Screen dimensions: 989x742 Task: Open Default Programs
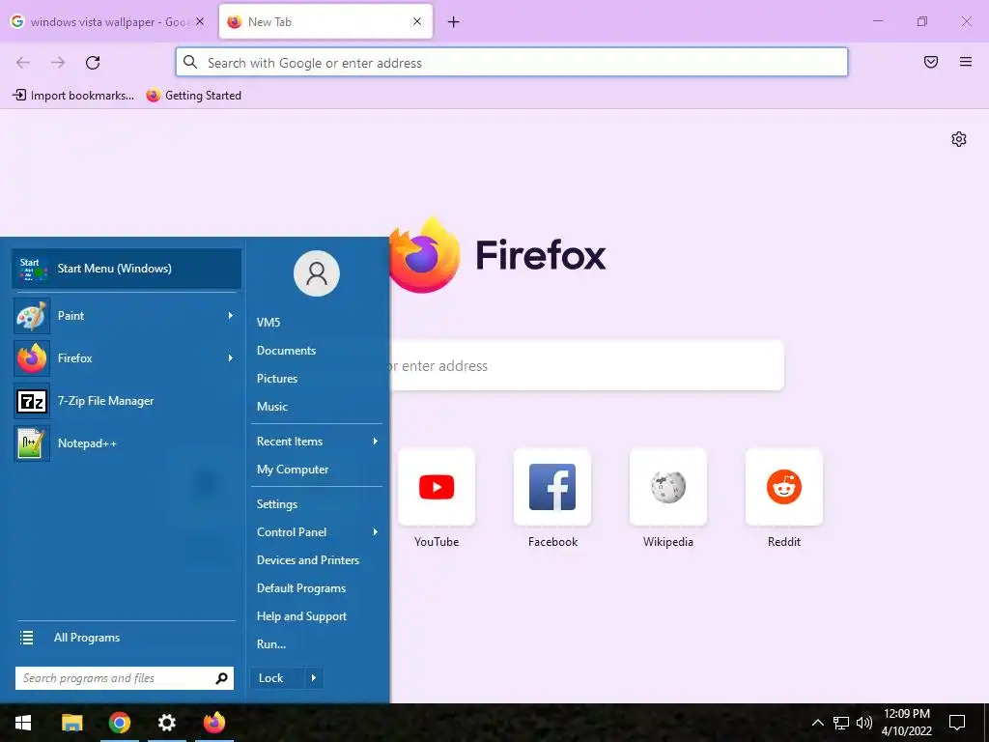click(301, 588)
